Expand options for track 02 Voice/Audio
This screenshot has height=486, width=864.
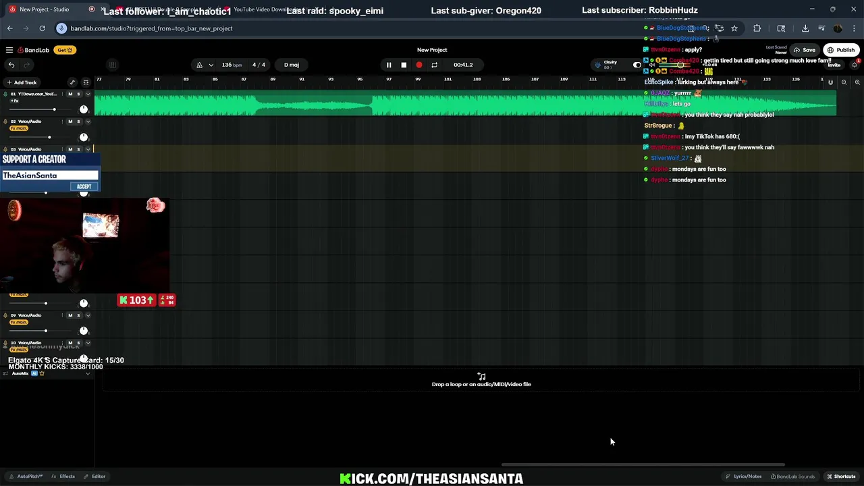[x=88, y=122]
